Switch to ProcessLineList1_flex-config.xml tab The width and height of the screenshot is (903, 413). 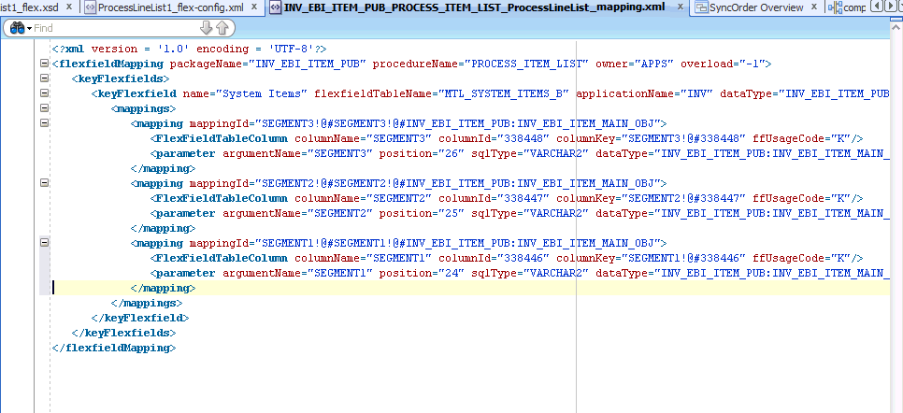point(171,7)
